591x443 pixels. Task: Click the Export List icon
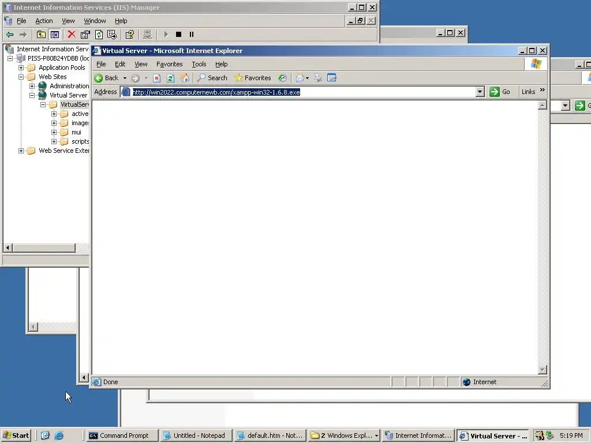[x=112, y=35]
